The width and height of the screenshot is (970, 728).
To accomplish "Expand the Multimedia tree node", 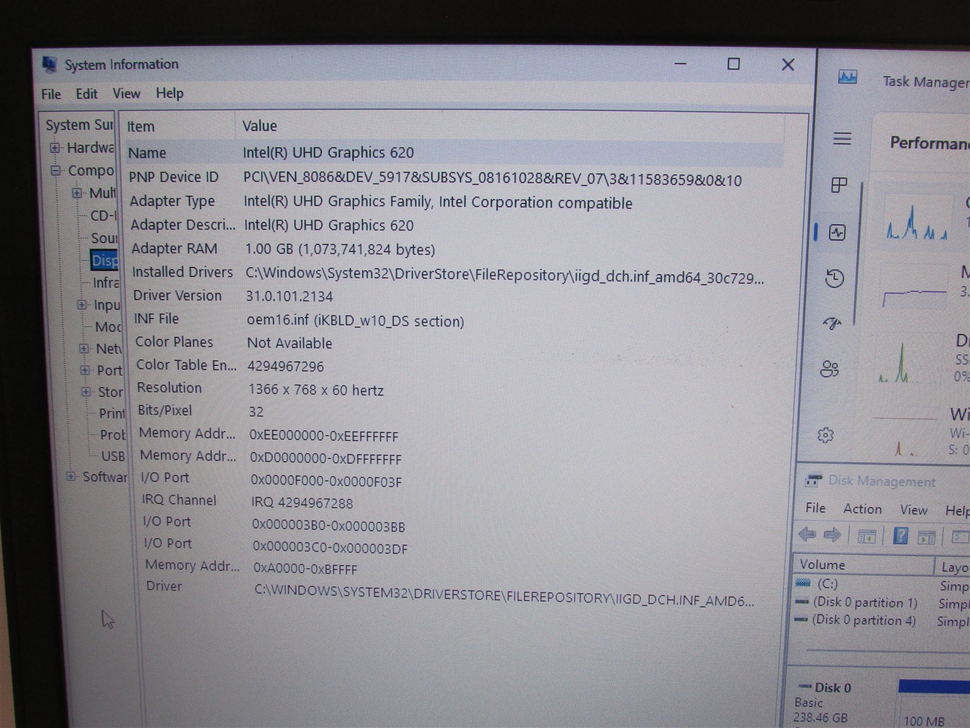I will point(77,193).
